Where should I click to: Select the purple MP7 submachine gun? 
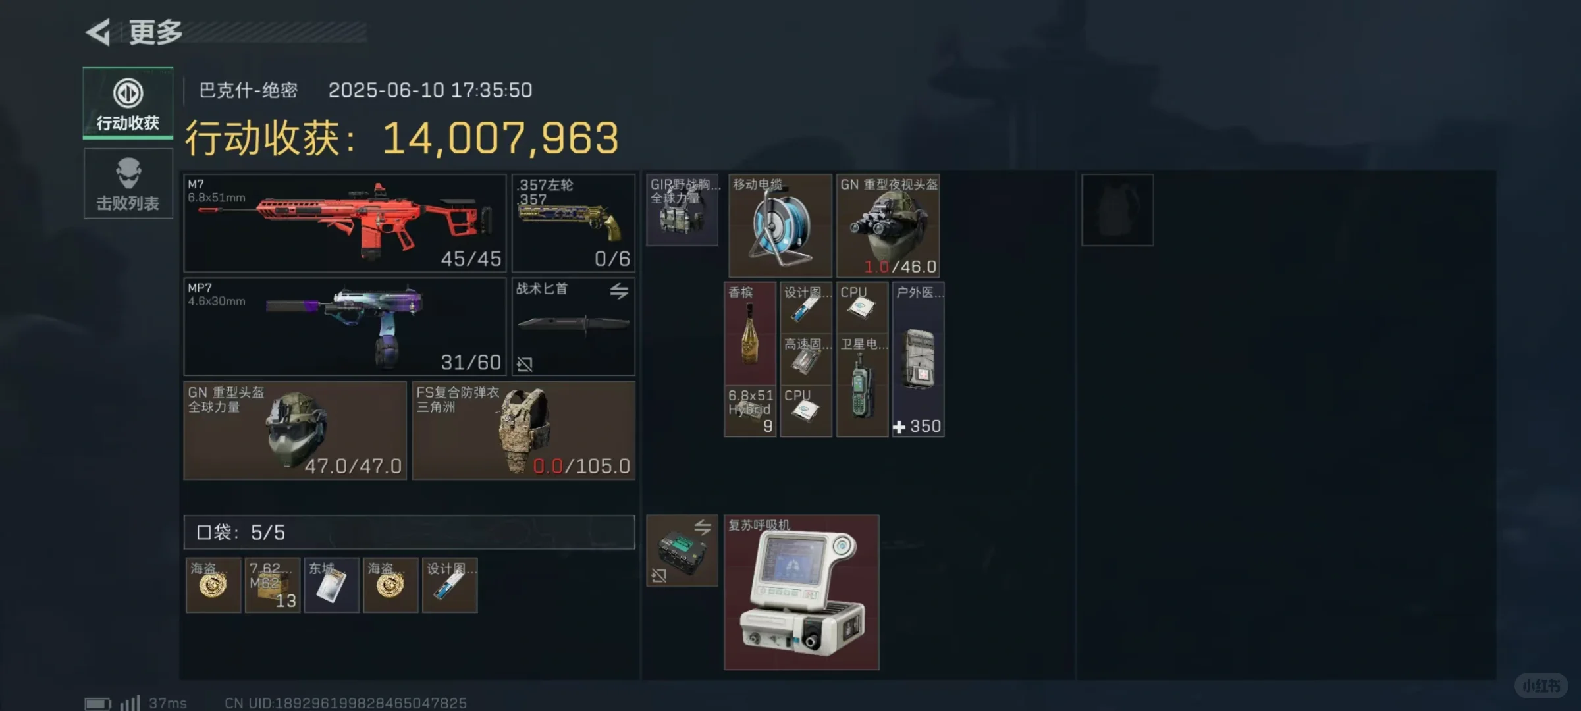click(x=344, y=327)
